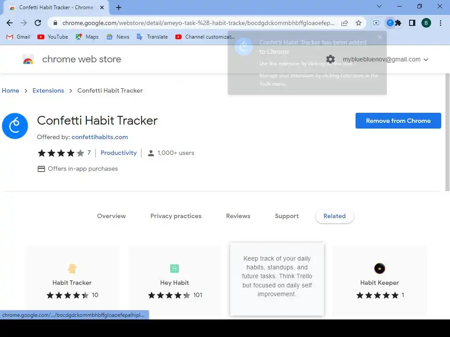Image resolution: width=450 pixels, height=337 pixels.
Task: Switch to the Privacy practices tab
Action: pyautogui.click(x=176, y=216)
